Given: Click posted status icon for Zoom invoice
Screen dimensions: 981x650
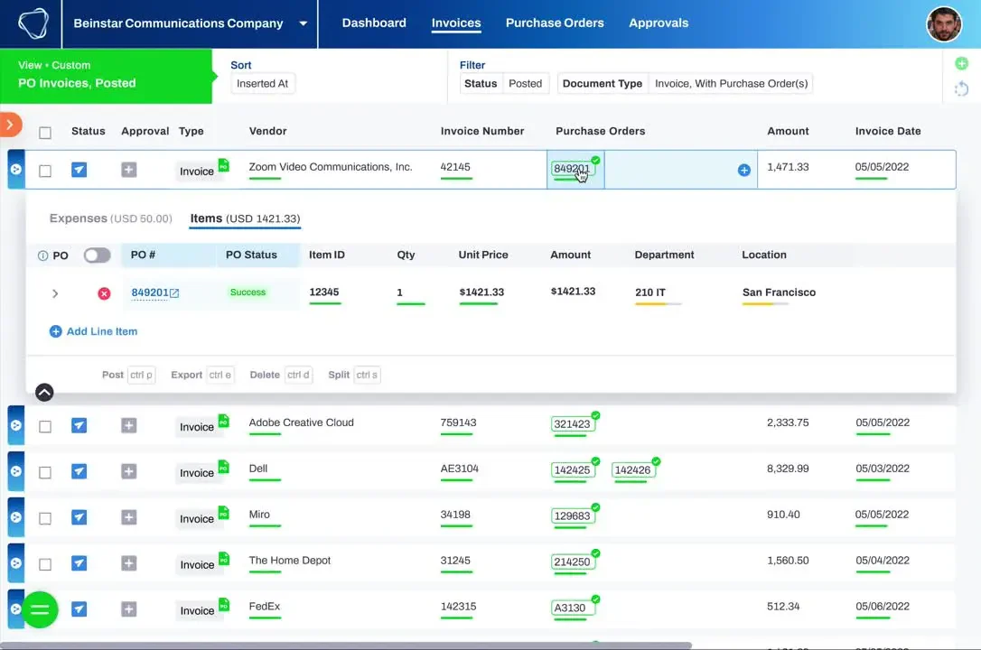Looking at the screenshot, I should [x=79, y=170].
